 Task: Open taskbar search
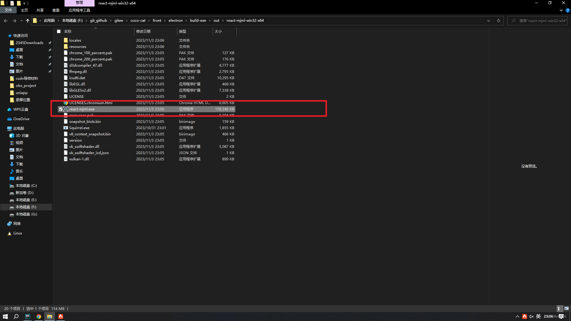pos(16,317)
